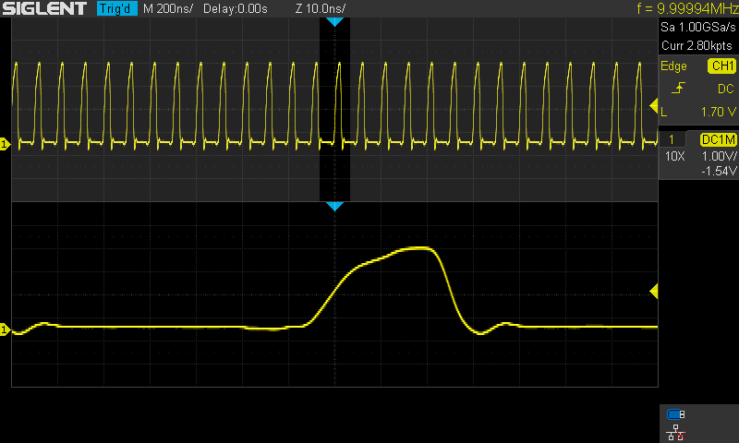Click the USB device status icon
The height and width of the screenshot is (443, 739).
point(676,414)
